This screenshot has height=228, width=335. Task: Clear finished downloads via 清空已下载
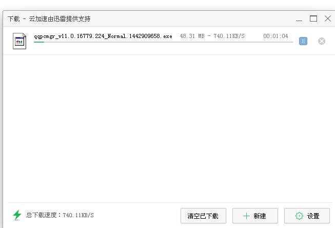point(203,216)
